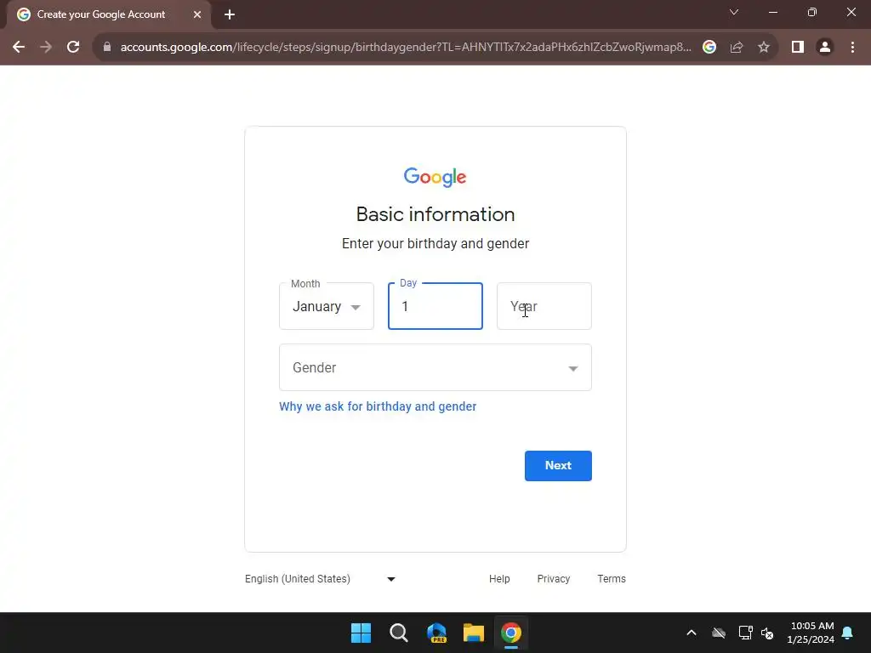Reload the page with the refresh icon
This screenshot has height=653, width=871.
point(73,48)
